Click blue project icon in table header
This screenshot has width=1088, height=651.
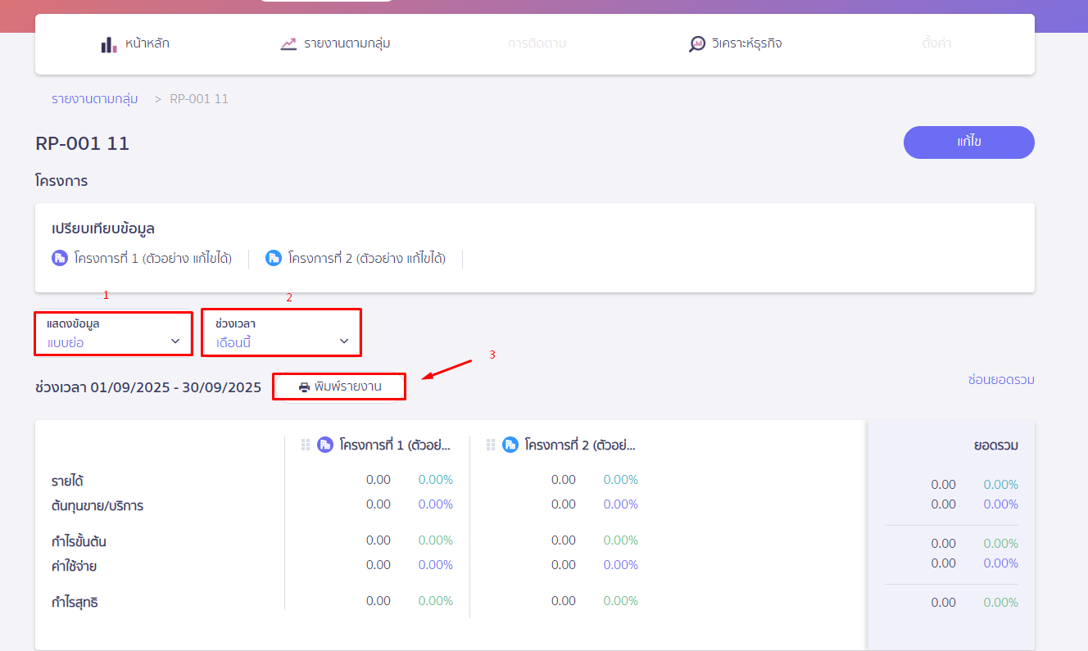510,445
